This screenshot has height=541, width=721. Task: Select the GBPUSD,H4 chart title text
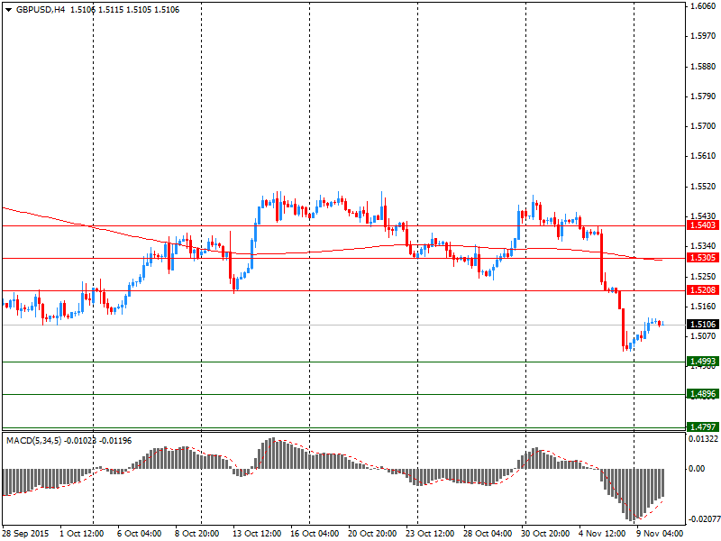(41, 10)
